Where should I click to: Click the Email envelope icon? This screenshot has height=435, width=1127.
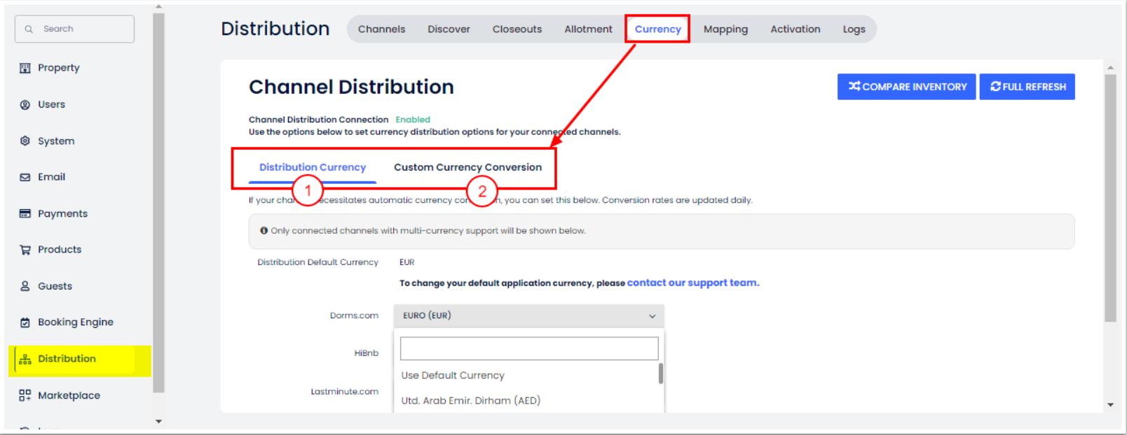(25, 178)
